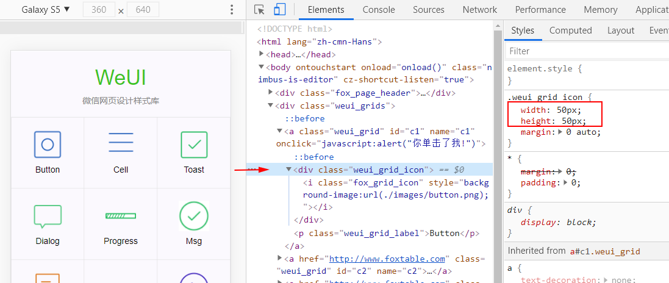This screenshot has height=283, width=669.
Task: Expand the margin shorthand property triangle
Action: click(560, 132)
